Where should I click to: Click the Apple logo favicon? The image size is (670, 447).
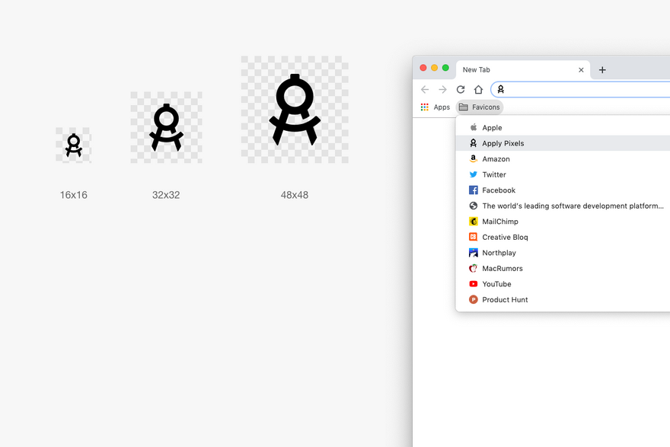pos(473,127)
